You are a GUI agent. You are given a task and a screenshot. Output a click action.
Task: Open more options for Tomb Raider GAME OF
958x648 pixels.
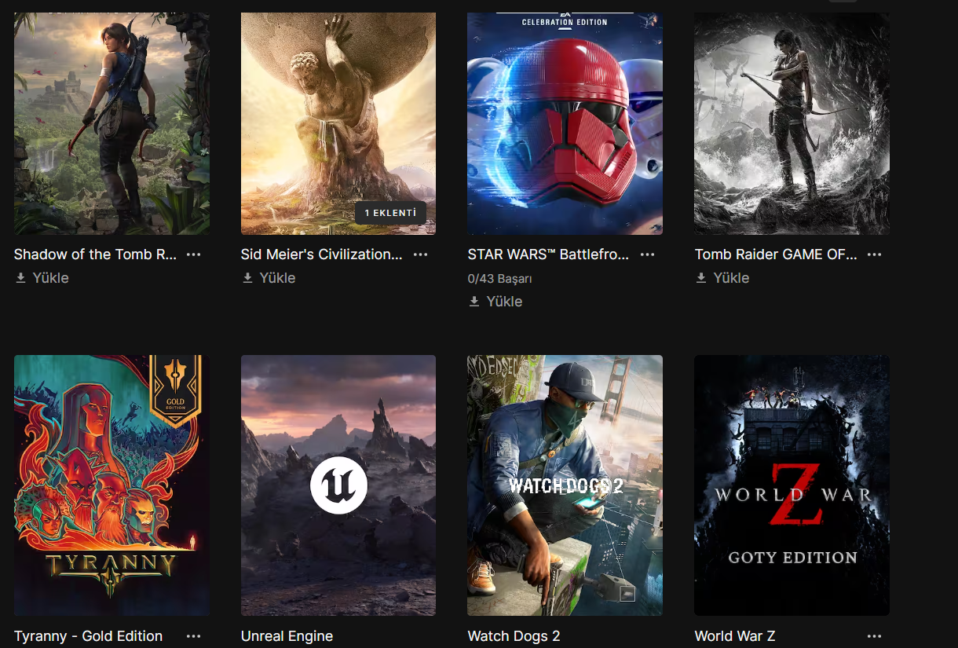tap(875, 254)
